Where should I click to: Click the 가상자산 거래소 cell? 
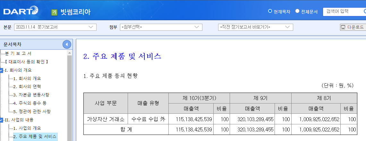click(106, 120)
